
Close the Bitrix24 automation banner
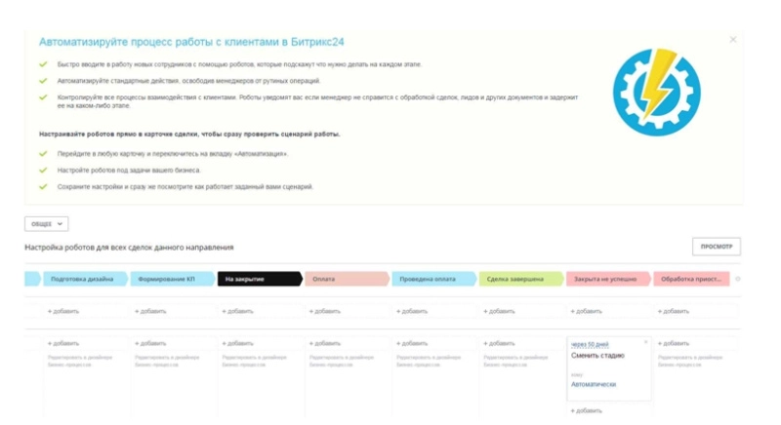pyautogui.click(x=733, y=40)
